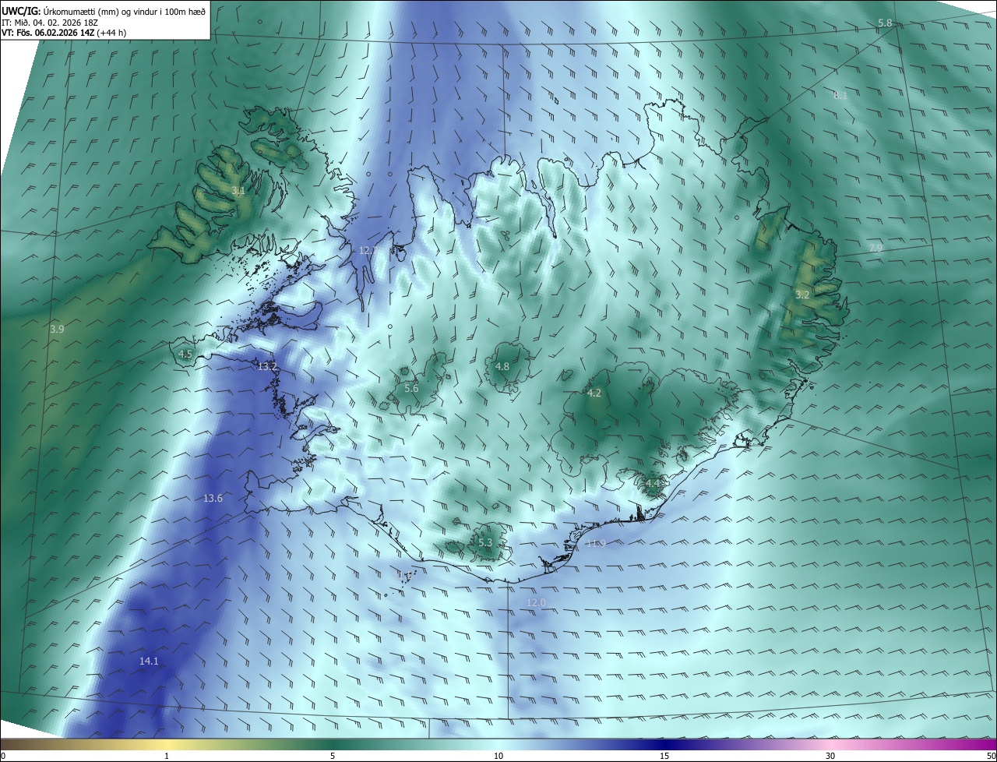
Task: Click the 13.6 value label
Action: (213, 499)
